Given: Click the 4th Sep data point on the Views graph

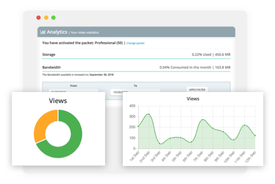Looking at the screenshot, I should click(x=170, y=138).
